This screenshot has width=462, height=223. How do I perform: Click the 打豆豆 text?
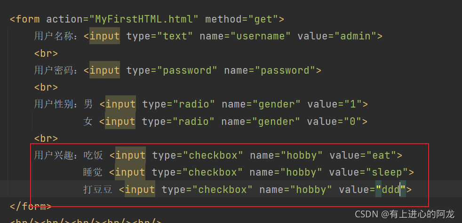pos(97,190)
